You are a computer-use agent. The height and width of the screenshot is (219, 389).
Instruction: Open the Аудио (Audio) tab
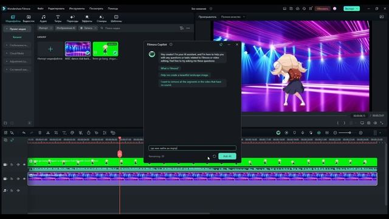43,19
